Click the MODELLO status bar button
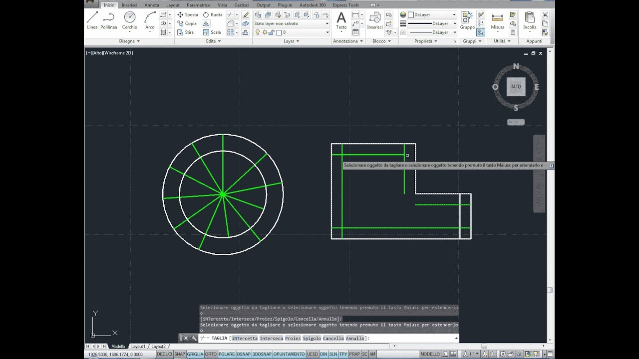 (x=430, y=354)
